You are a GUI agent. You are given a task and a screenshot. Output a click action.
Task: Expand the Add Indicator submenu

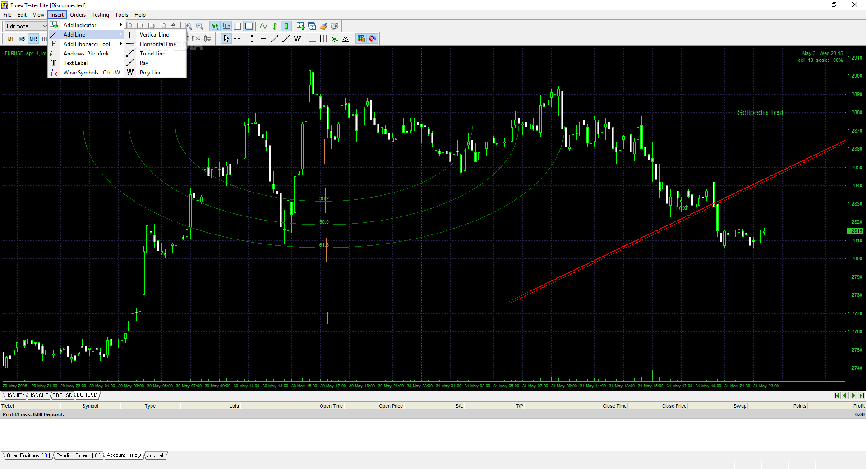(86, 25)
